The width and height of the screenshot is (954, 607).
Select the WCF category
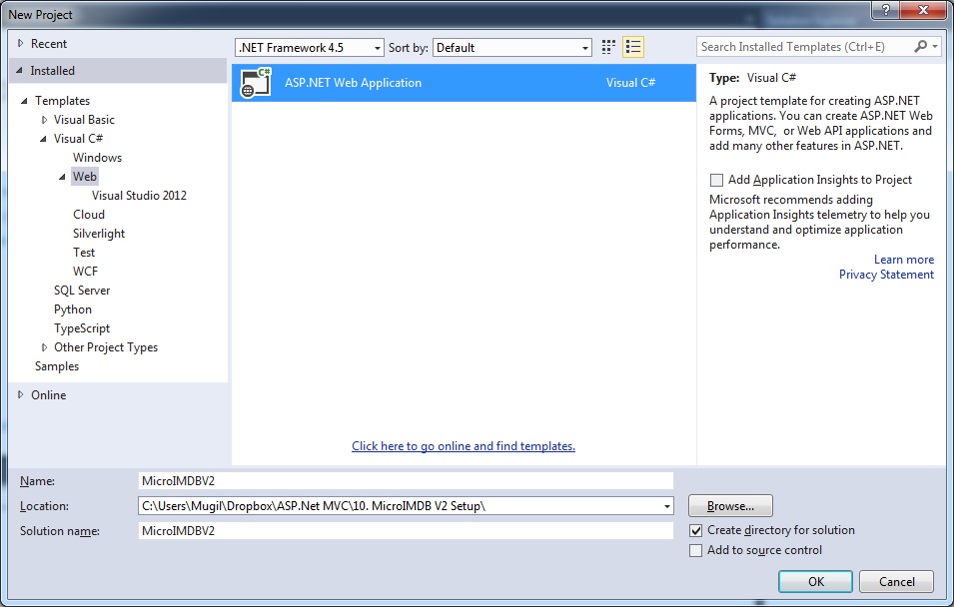pos(85,272)
